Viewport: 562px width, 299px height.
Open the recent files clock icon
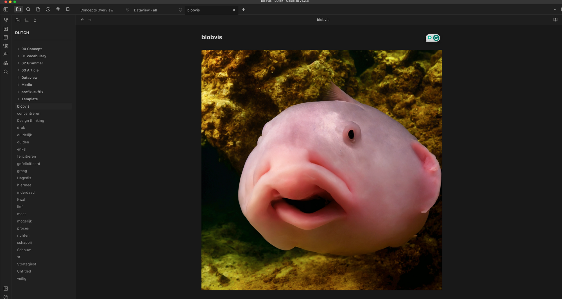[48, 9]
